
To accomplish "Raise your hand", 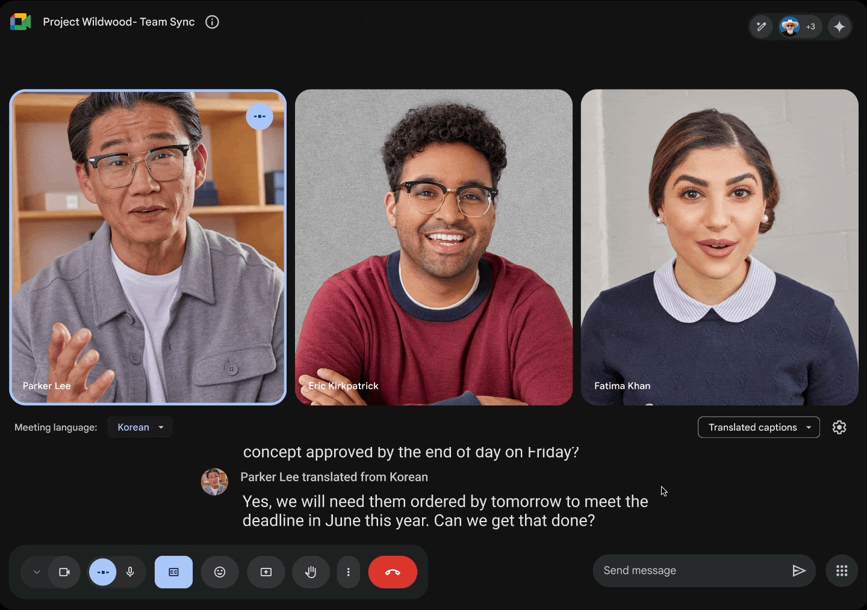I will click(x=311, y=572).
